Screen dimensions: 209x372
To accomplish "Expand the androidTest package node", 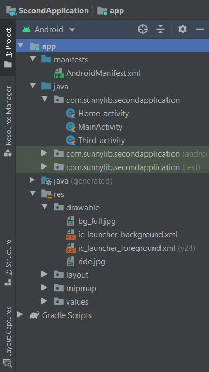I will tap(44, 153).
